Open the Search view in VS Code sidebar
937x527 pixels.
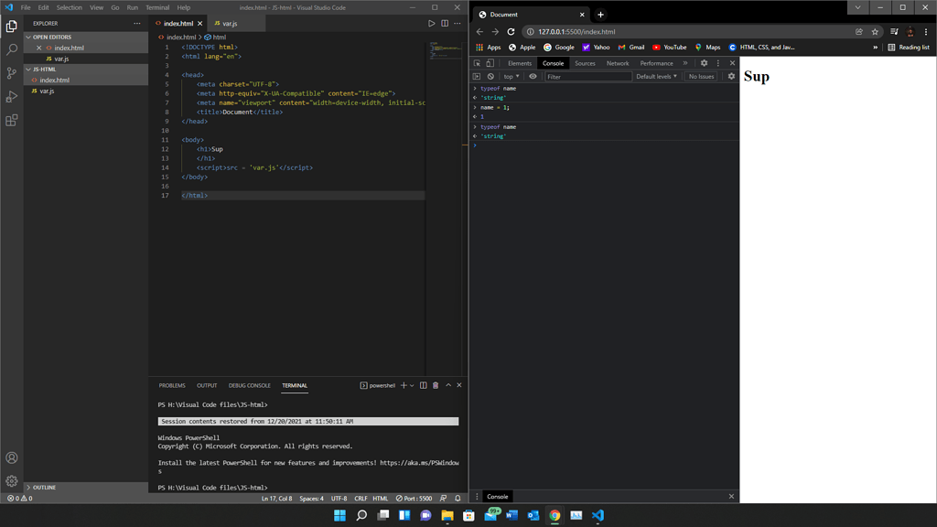(11, 49)
